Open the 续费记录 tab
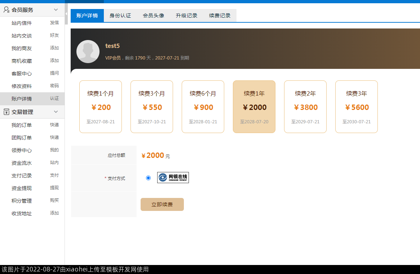Screen dimensions: 420x274 (220, 16)
